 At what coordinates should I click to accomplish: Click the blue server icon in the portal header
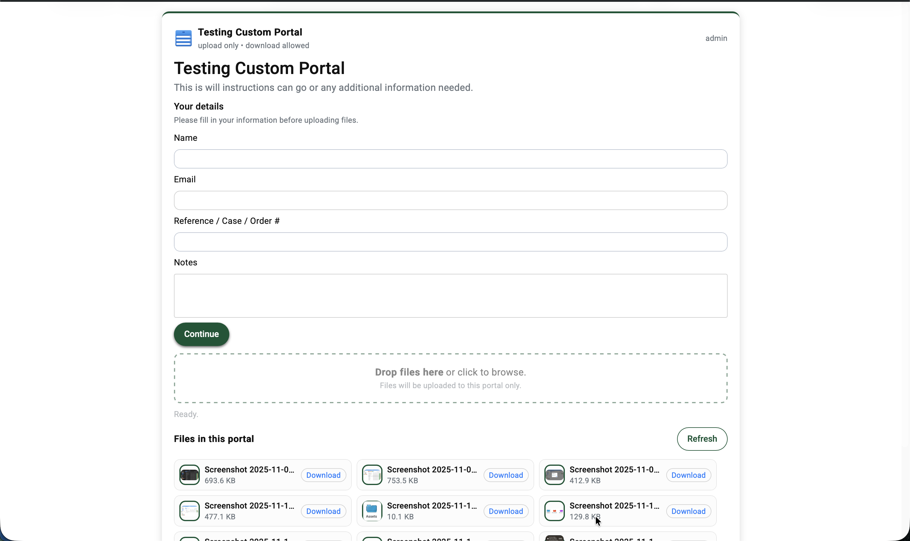click(x=183, y=38)
